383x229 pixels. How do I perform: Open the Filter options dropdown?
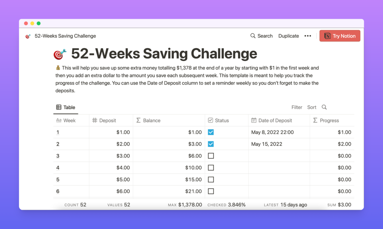(296, 107)
